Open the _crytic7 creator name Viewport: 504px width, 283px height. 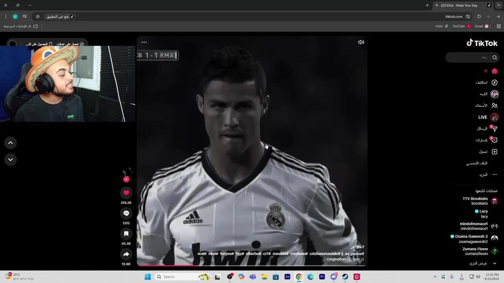pyautogui.click(x=357, y=247)
